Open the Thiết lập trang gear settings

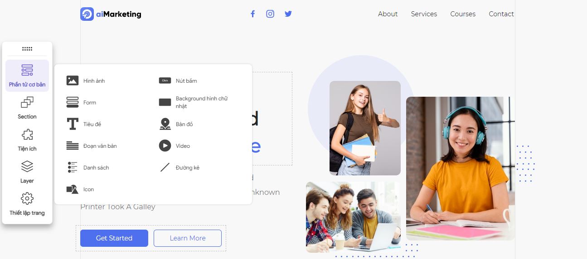[27, 204]
